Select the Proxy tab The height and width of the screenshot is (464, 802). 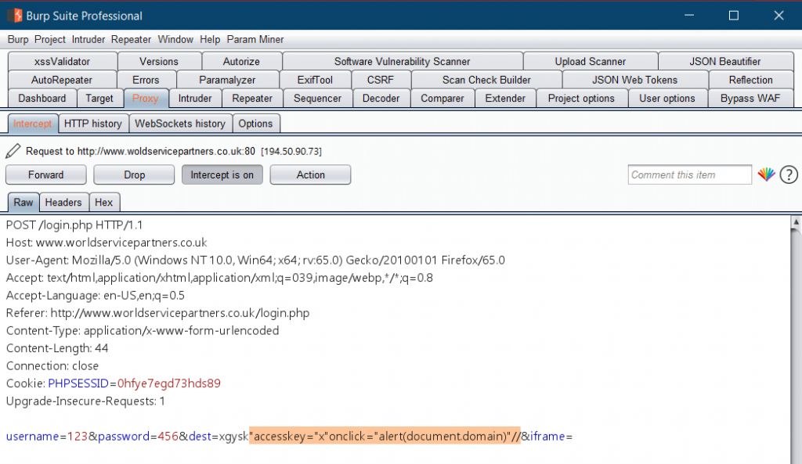(145, 98)
